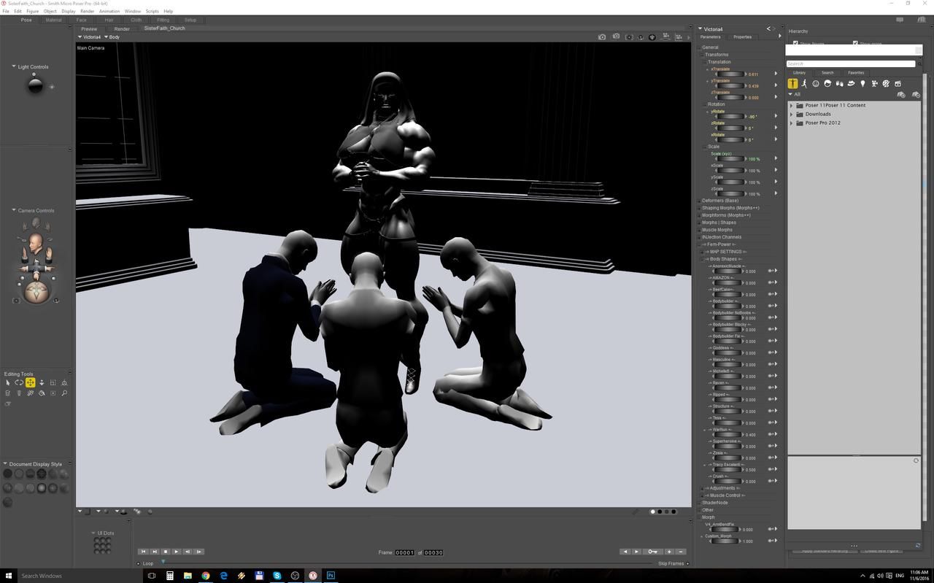Viewport: 934px width, 583px height.
Task: Open the Body actor dropdown
Action: 112,36
